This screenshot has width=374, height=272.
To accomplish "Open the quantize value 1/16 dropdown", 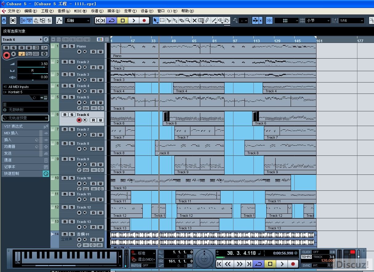I will point(352,21).
